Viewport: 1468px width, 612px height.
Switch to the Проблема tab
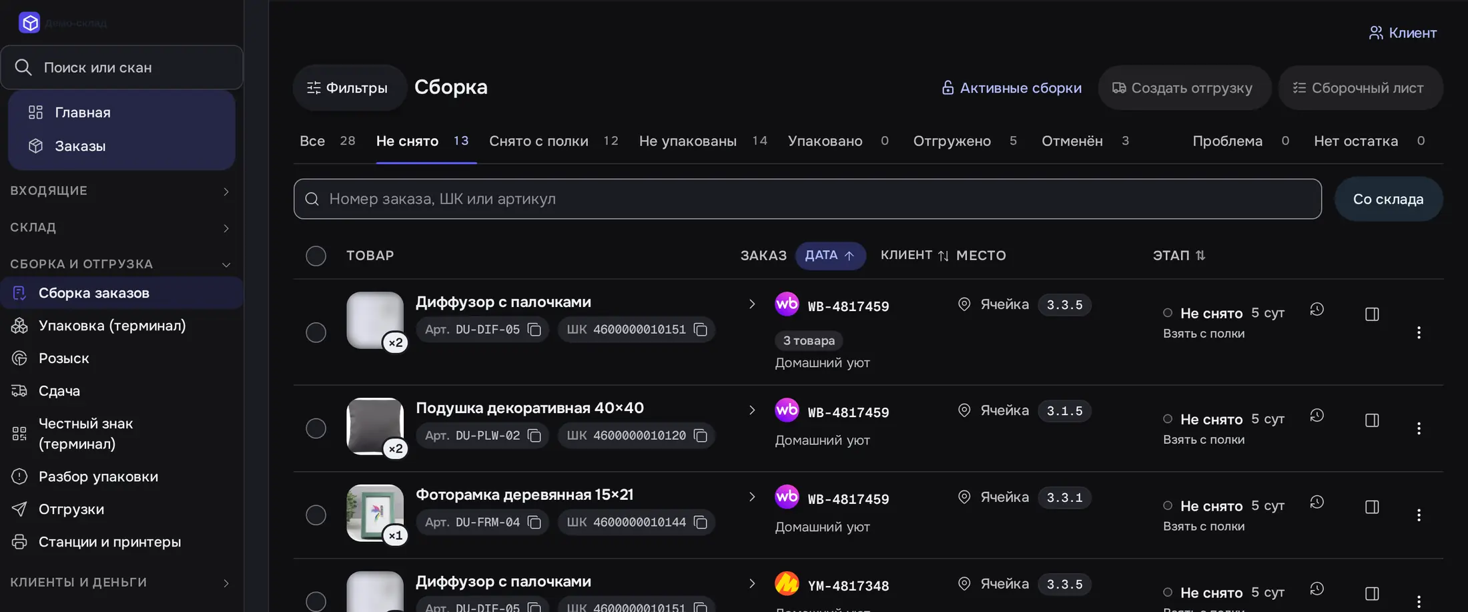click(x=1240, y=141)
